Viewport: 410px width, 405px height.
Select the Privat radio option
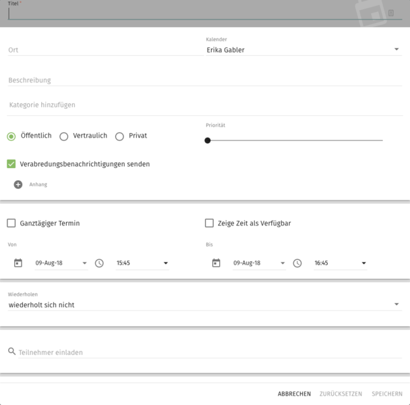(x=119, y=136)
